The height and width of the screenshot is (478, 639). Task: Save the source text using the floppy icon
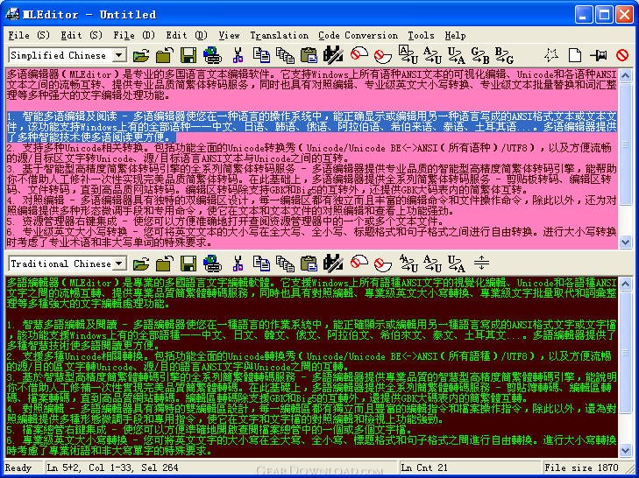[x=188, y=55]
